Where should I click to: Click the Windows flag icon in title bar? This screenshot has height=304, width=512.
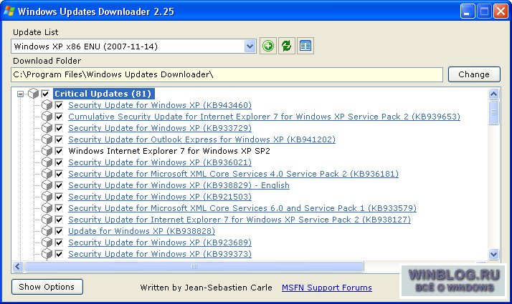(9, 11)
